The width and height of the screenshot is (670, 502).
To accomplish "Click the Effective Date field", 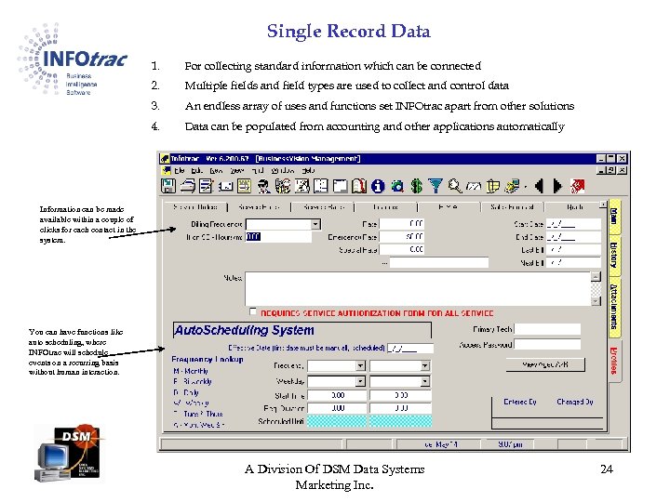I will (410, 349).
